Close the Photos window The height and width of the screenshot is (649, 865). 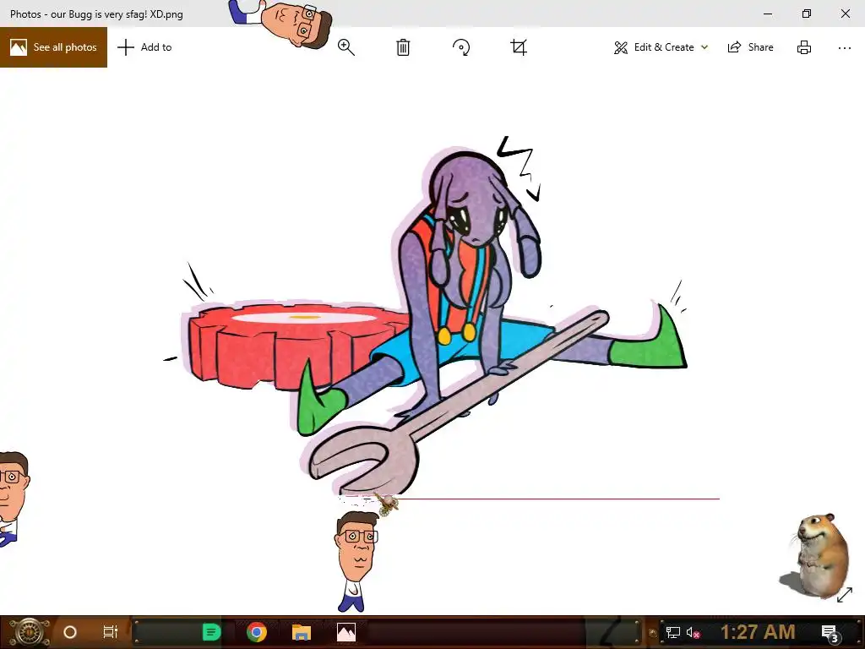coord(845,14)
